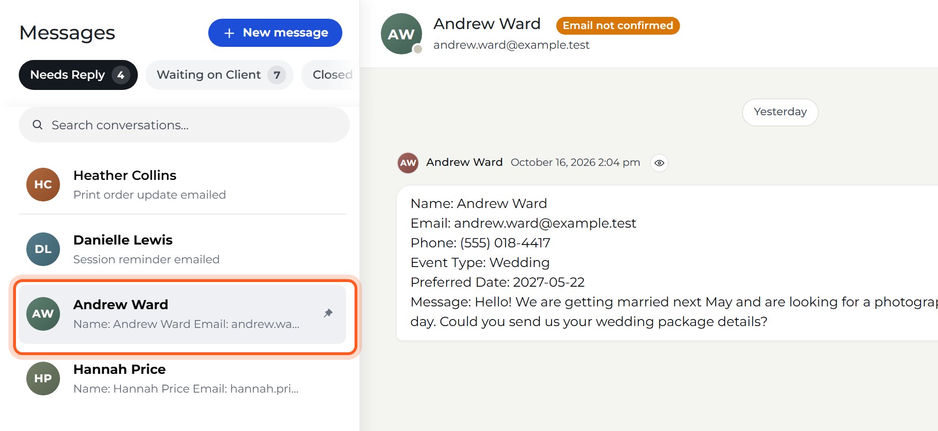The image size is (938, 431).
Task: Click the HC avatar of Heather Collins
Action: [43, 185]
